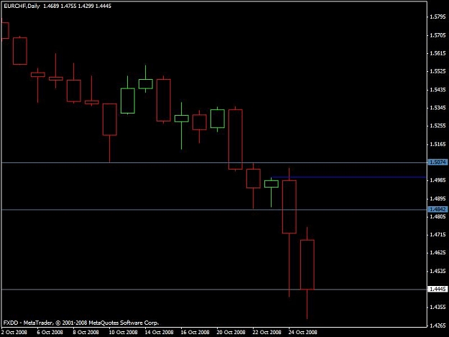Select the horizontal line at 1.4842
The image size is (449, 337).
point(214,210)
